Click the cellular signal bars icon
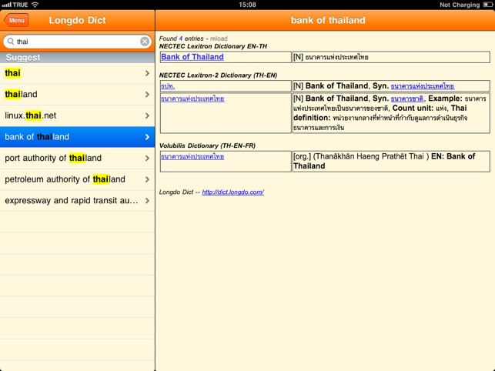Screen dimensions: 495x371 pyautogui.click(x=6, y=5)
